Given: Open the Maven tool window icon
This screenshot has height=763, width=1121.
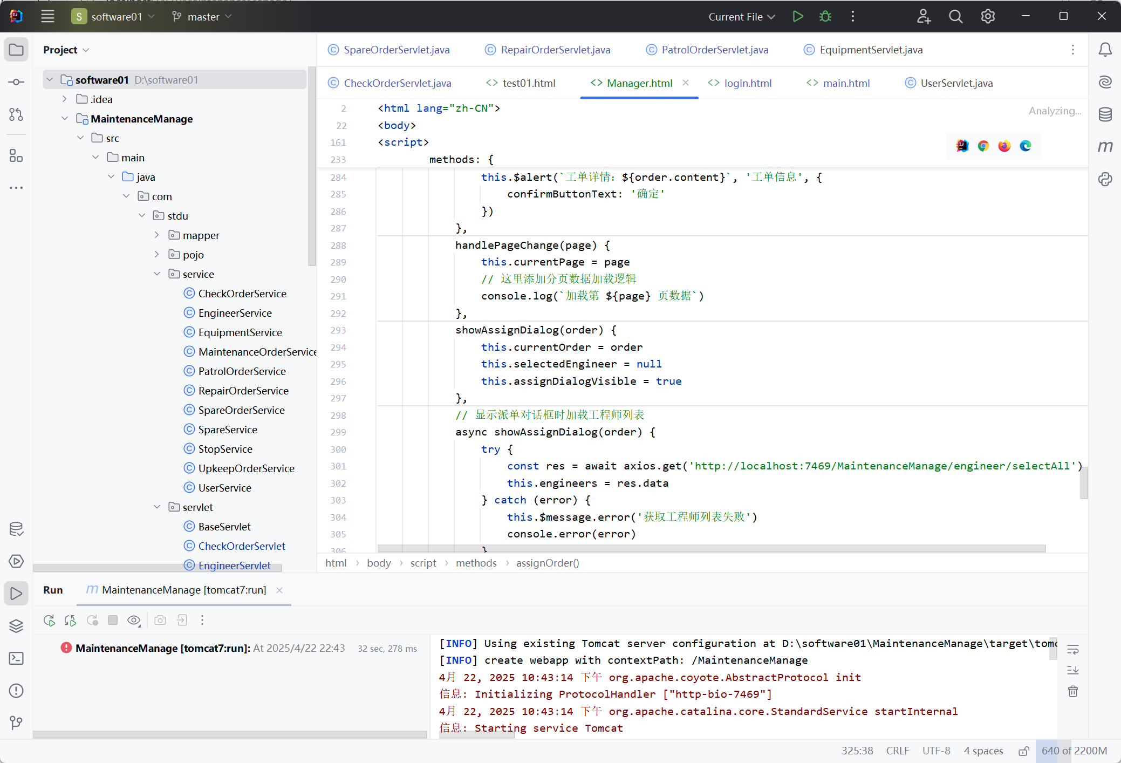Looking at the screenshot, I should 1105,147.
